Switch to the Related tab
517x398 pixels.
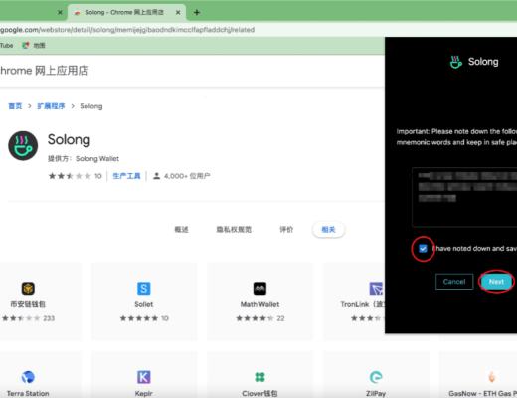click(328, 229)
